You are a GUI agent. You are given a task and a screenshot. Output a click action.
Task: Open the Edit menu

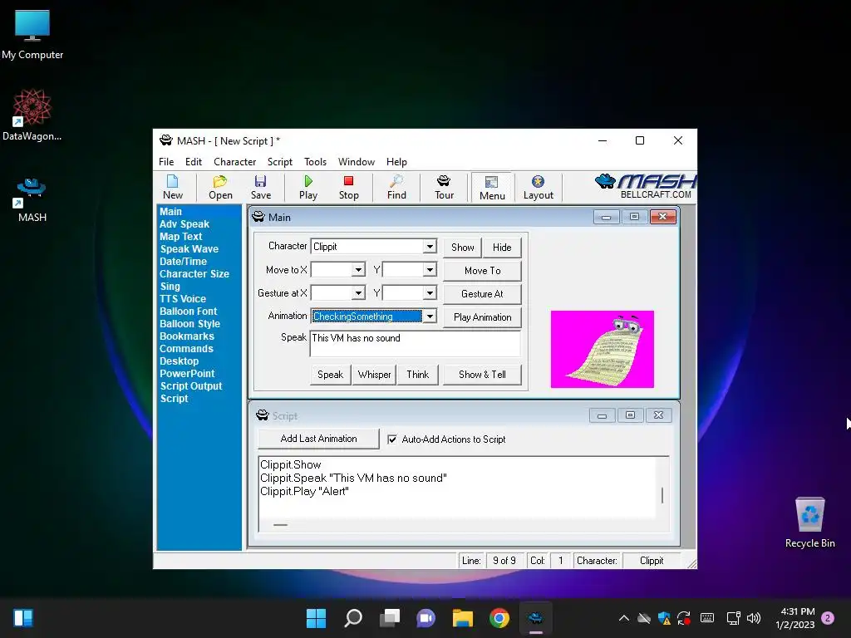click(x=193, y=162)
